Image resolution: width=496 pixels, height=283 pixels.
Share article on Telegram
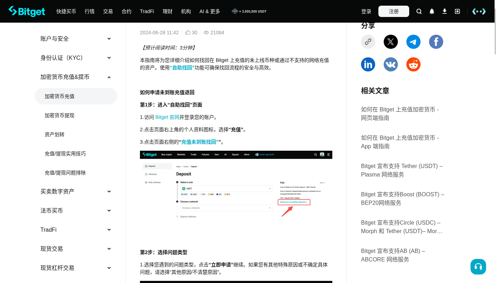(413, 42)
